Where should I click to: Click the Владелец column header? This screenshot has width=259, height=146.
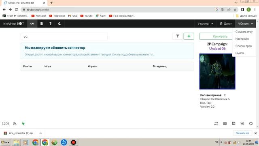point(159,67)
